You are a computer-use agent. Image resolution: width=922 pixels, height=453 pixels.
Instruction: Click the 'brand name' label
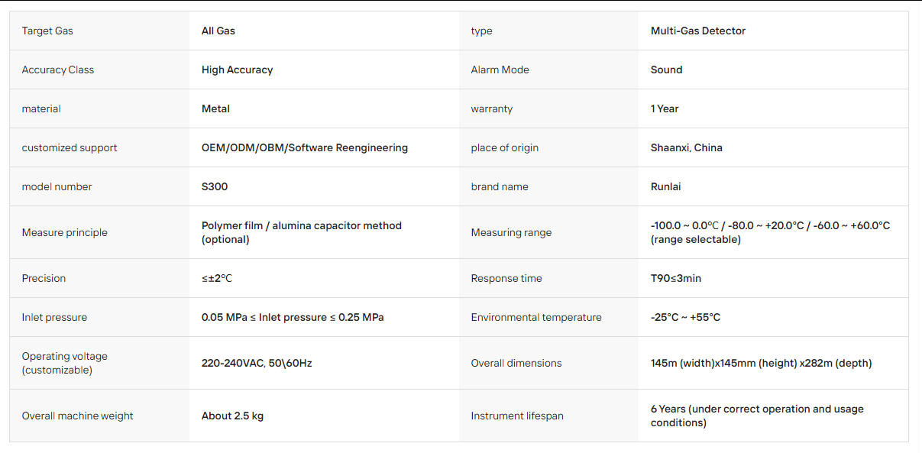[x=500, y=187]
